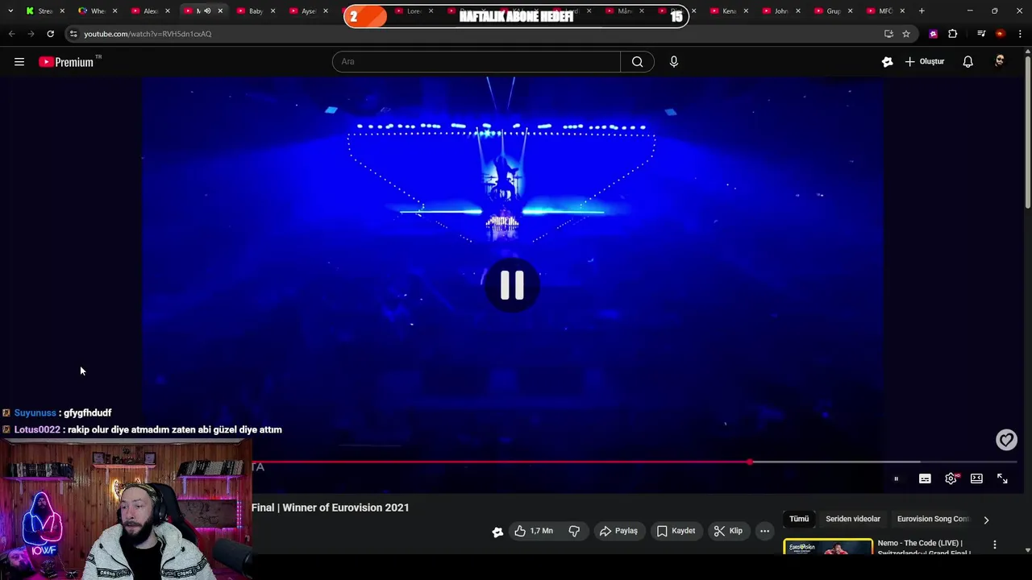Viewport: 1032px width, 580px height.
Task: View site information icon in address bar
Action: 73,34
